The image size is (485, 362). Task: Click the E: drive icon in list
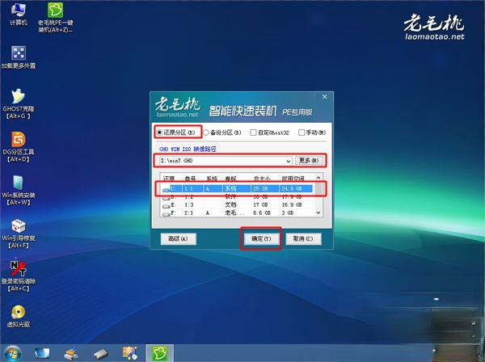point(167,205)
